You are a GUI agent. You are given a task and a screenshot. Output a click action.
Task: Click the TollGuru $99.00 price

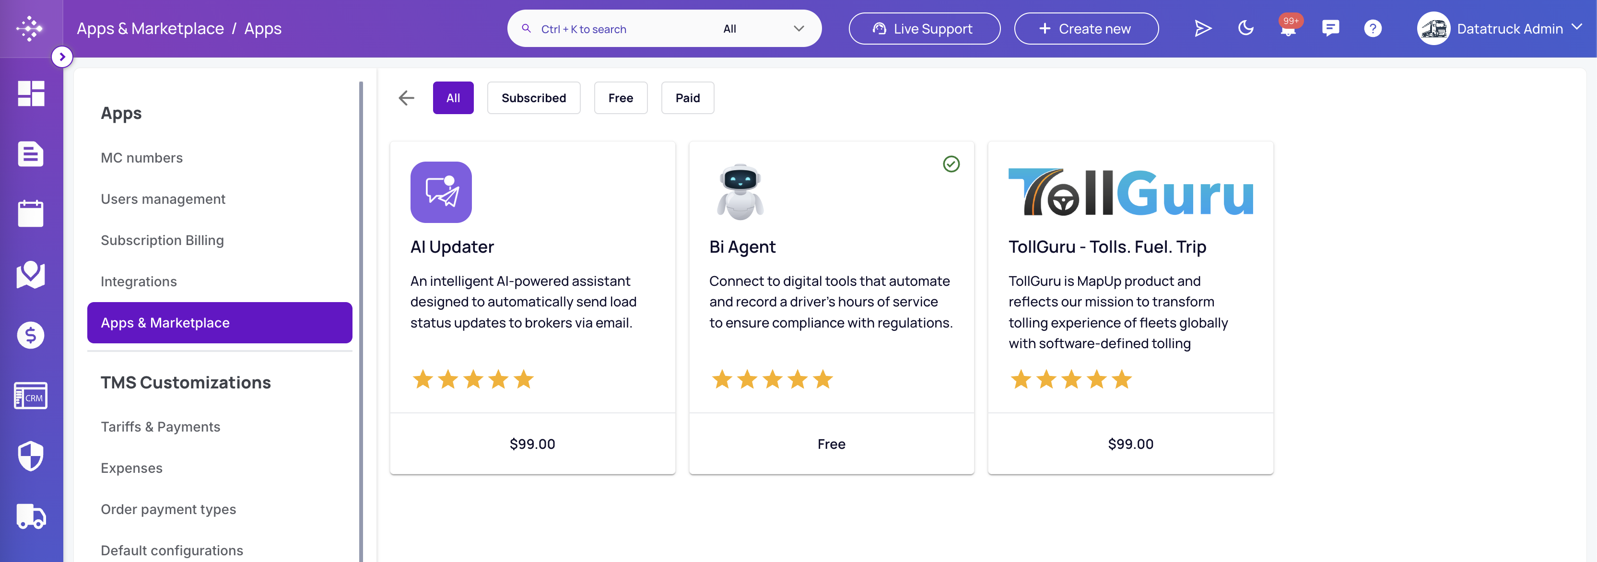(x=1131, y=444)
